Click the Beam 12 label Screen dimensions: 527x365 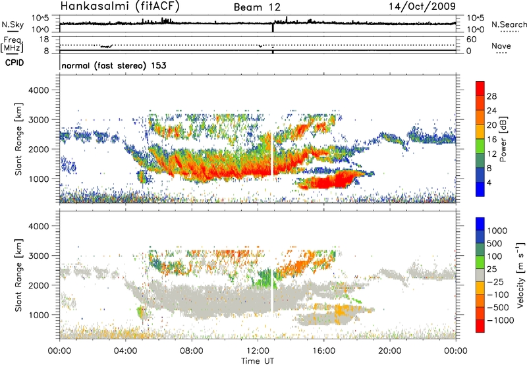pyautogui.click(x=257, y=7)
